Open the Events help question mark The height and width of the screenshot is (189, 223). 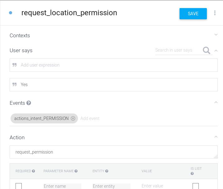[29, 103]
